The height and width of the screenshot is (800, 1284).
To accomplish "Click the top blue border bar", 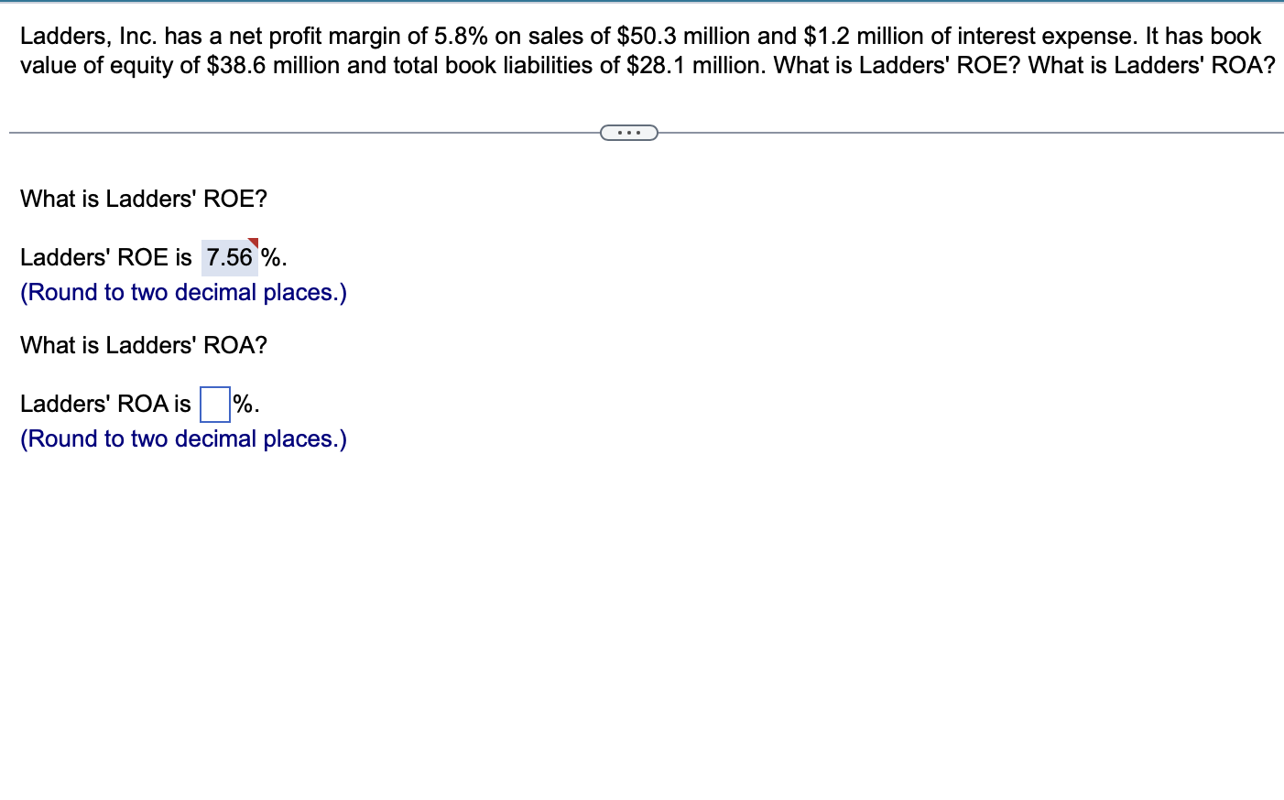I will pos(641,3).
